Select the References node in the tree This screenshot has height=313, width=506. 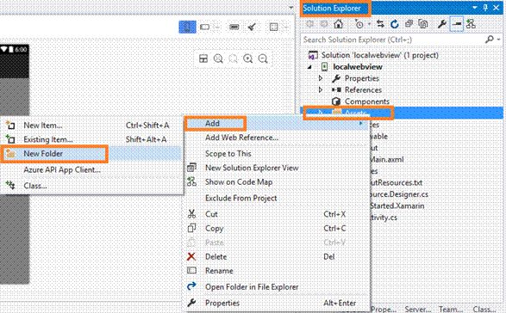click(x=363, y=89)
